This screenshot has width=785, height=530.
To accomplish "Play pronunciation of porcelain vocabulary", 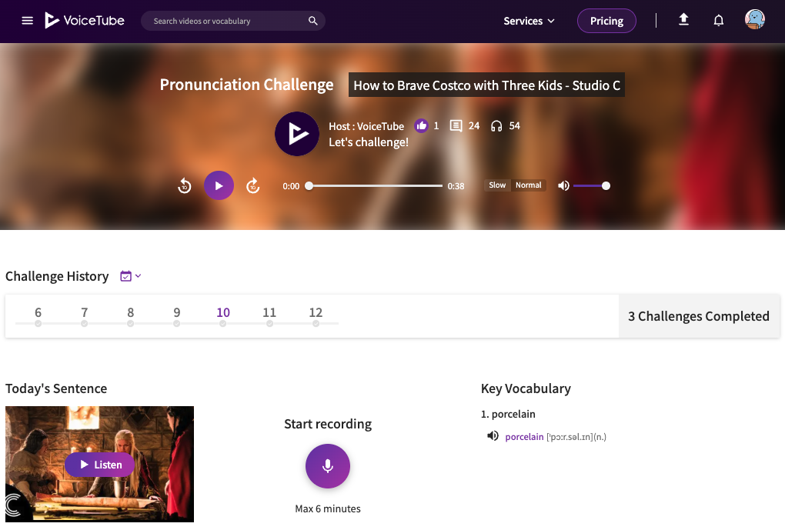I will (x=493, y=436).
